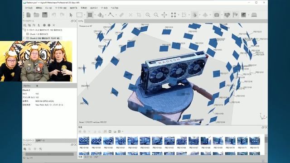The height and width of the screenshot is (163, 290).
Task: Open model mesh view mode dropdown arrow
Action: pos(200,15)
